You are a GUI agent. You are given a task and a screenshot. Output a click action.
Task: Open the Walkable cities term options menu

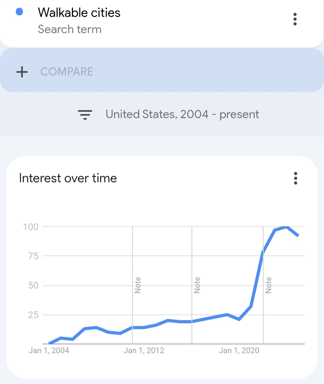tap(295, 19)
